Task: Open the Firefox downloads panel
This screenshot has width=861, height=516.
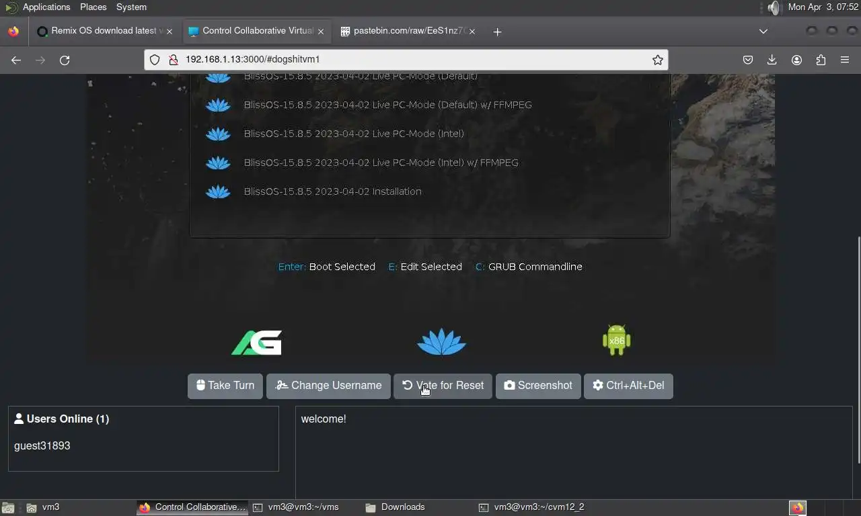Action: 772,60
